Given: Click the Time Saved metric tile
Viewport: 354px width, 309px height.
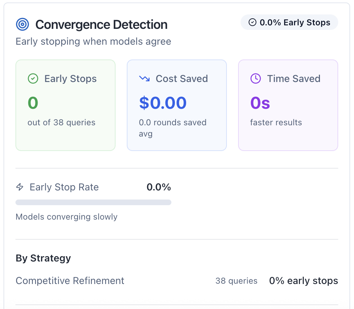Looking at the screenshot, I should coord(288,105).
